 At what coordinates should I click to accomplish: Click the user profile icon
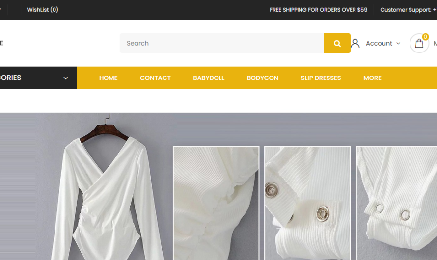click(x=355, y=43)
